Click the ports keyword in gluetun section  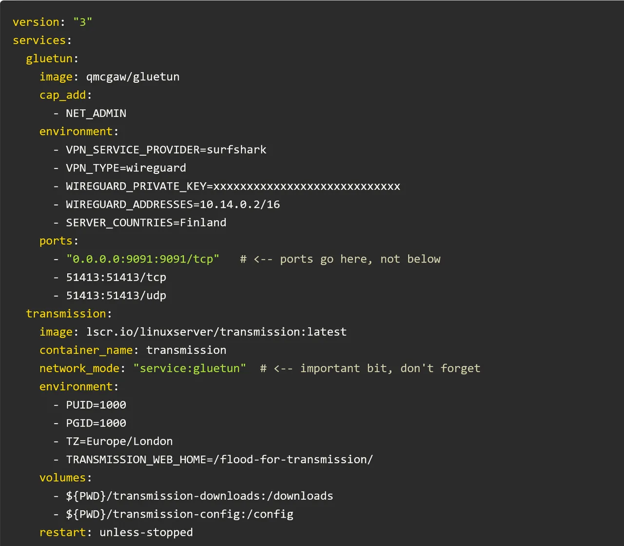pos(55,241)
